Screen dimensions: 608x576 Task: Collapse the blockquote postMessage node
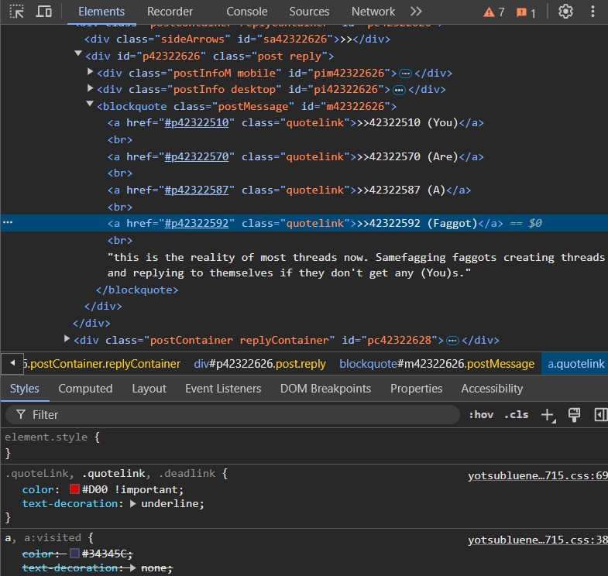tap(90, 104)
